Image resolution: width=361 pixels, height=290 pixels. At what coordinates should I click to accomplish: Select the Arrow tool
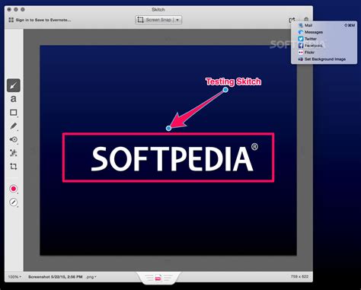tap(14, 85)
